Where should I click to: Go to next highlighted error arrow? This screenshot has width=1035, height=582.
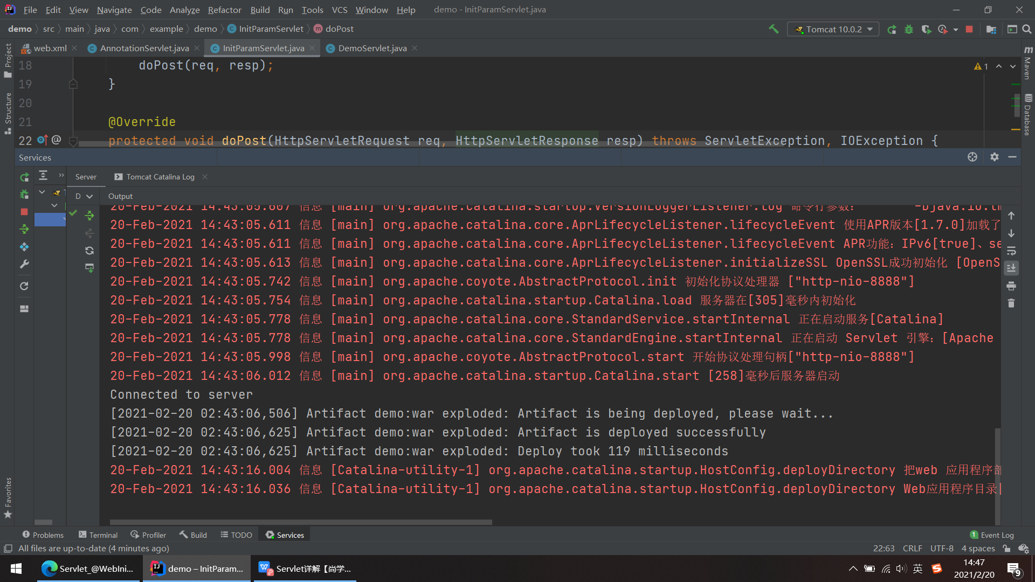1013,66
